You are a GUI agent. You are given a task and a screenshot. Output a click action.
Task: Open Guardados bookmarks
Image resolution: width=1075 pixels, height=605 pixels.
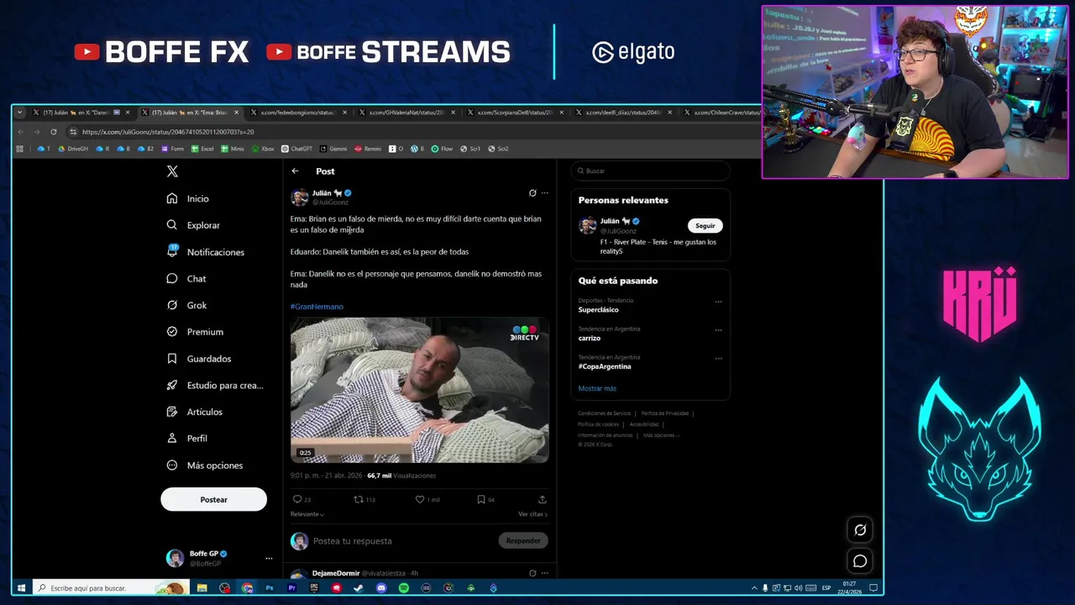click(199, 359)
